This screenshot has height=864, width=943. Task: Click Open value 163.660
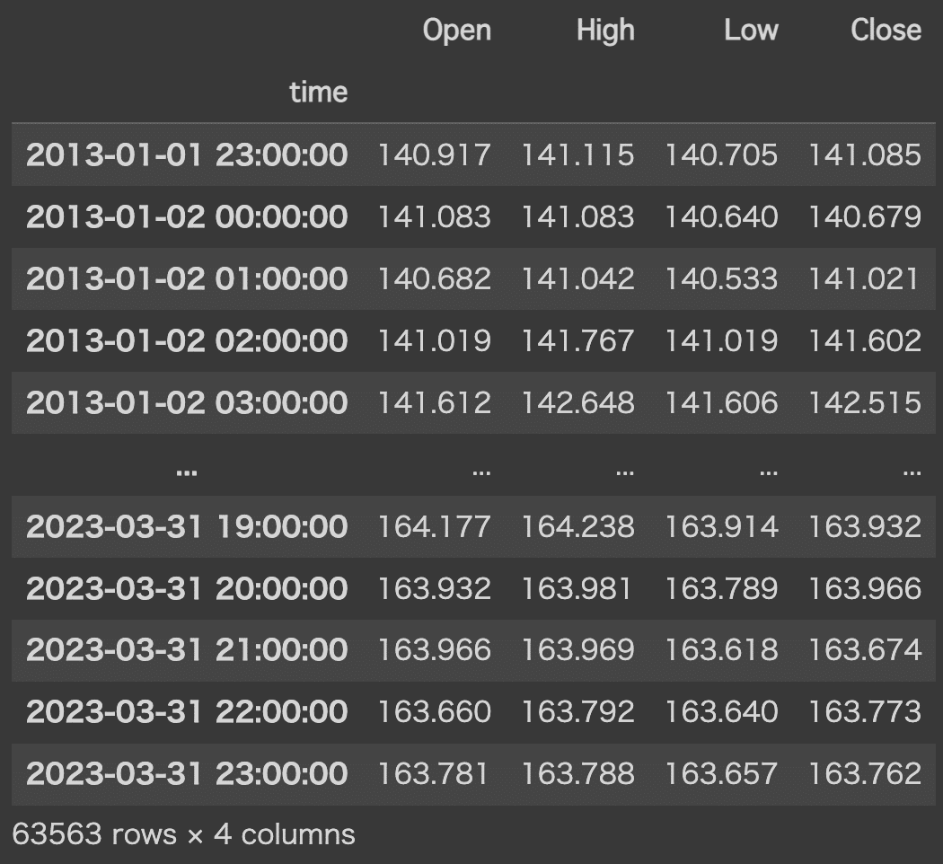click(x=434, y=711)
